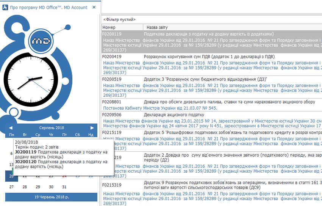Open the 'Про програму MD Office' tab
The width and height of the screenshot is (322, 206).
point(48,8)
